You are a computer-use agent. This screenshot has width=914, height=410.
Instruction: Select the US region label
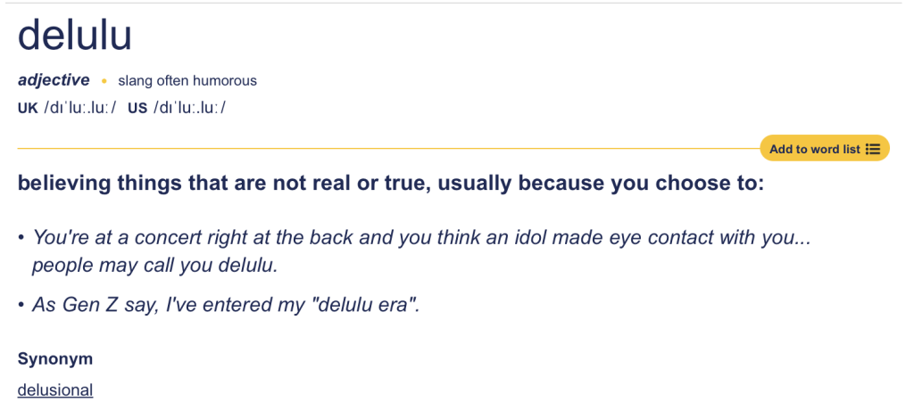[137, 109]
